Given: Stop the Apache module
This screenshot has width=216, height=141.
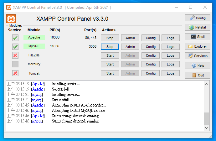Looking at the screenshot, I should pyautogui.click(x=110, y=38).
